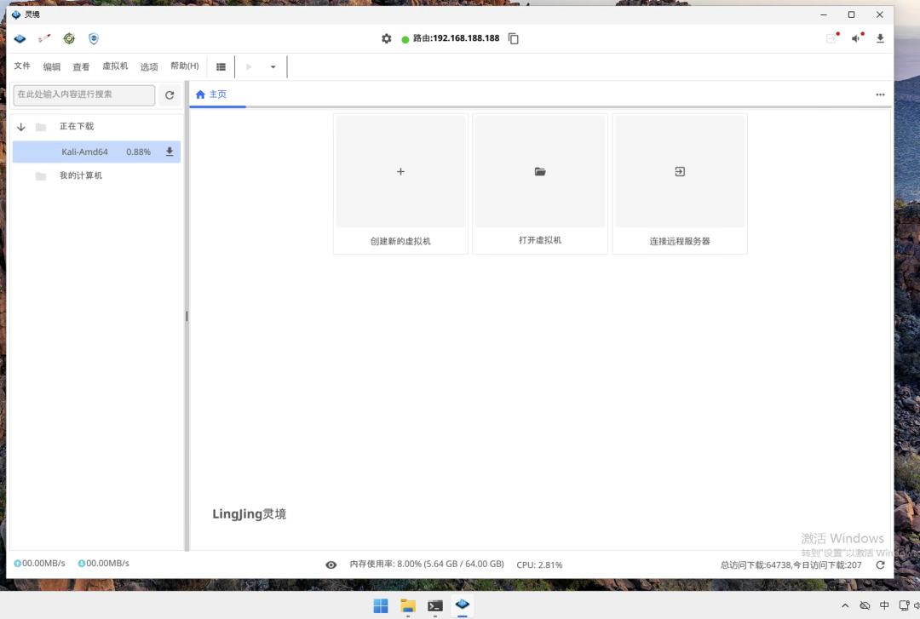
Task: Open the 帮助(H) menu
Action: (x=184, y=66)
